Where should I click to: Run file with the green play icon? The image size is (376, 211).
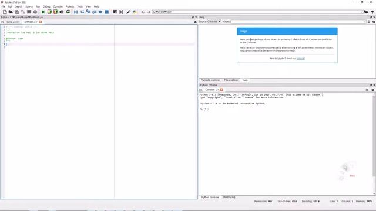[x=43, y=12]
